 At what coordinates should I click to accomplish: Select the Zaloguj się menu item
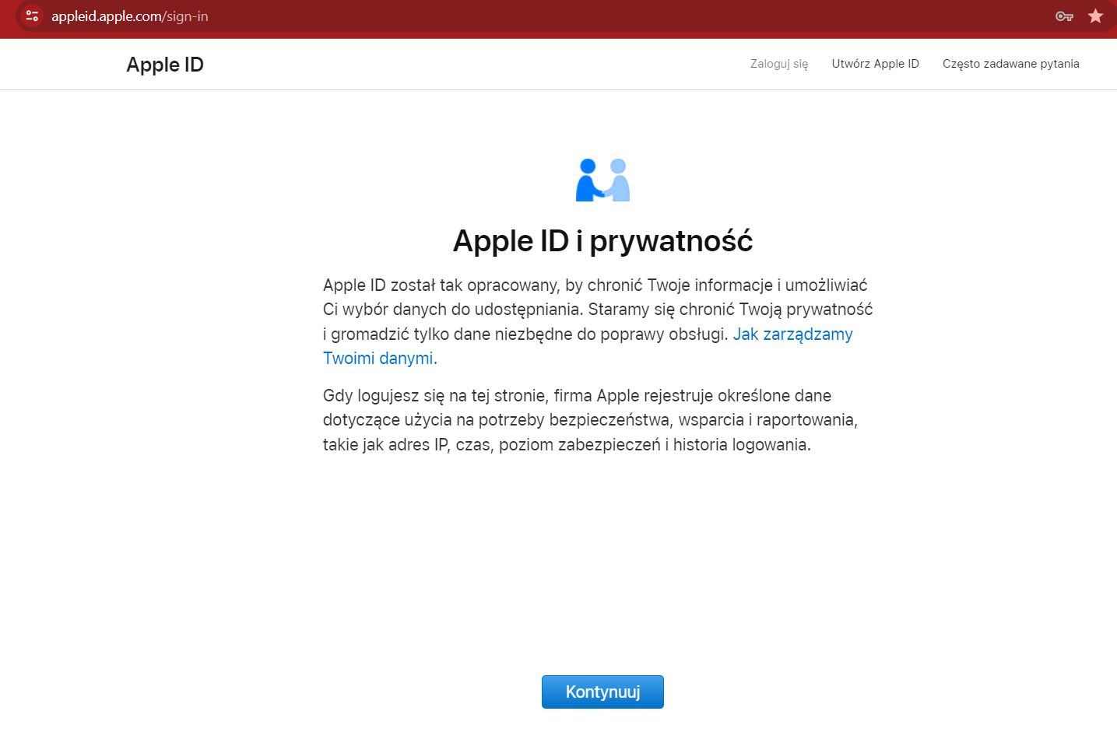pos(779,64)
